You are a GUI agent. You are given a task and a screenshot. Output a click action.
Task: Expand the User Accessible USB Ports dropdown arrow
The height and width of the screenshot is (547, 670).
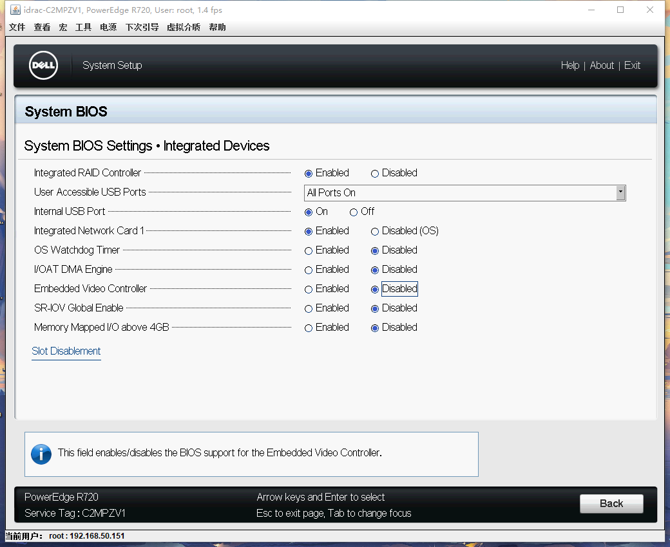[620, 192]
